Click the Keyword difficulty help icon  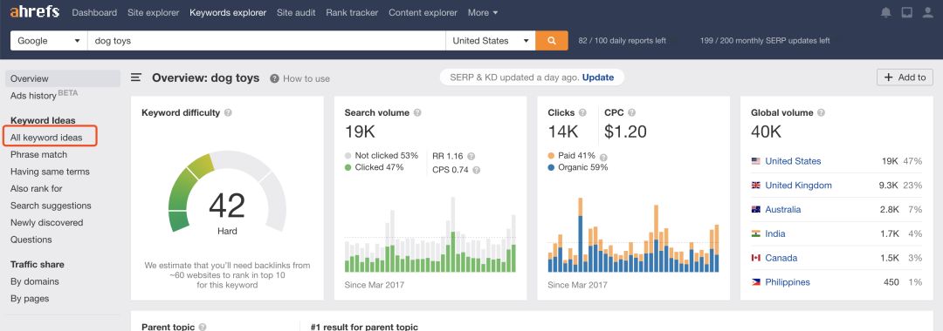point(228,112)
